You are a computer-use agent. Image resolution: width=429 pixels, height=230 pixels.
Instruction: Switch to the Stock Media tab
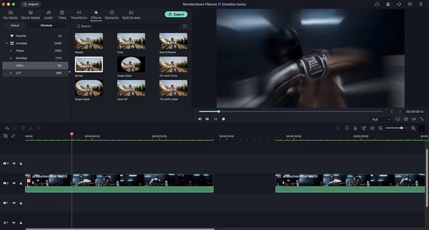[31, 15]
